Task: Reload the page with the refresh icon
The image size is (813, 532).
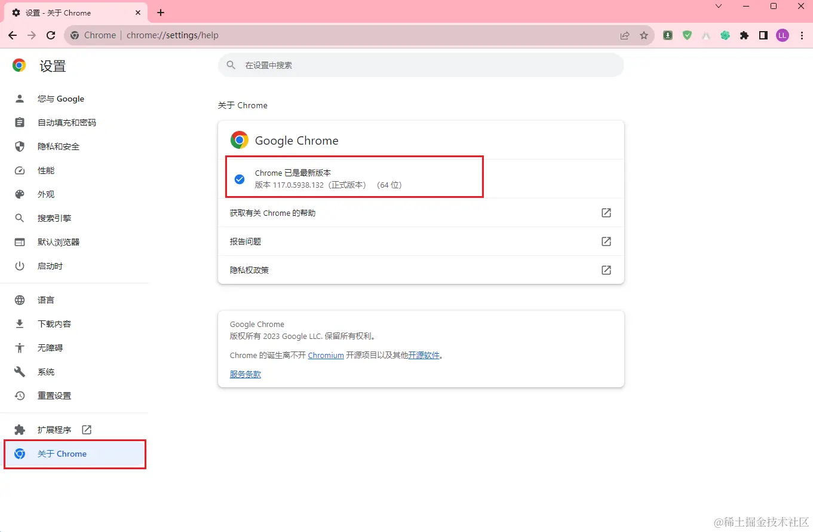Action: (51, 35)
